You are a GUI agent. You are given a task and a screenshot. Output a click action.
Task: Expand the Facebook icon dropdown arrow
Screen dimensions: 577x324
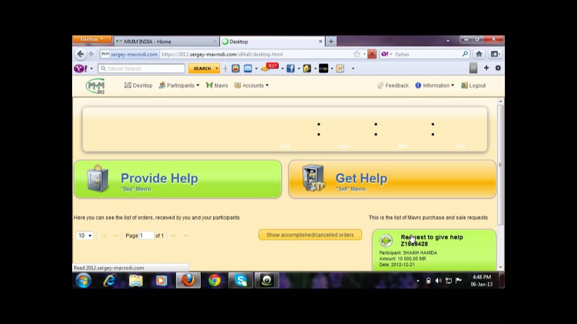click(298, 69)
